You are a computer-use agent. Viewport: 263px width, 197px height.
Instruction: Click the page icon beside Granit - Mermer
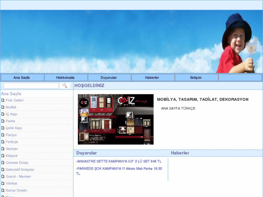(x=3, y=176)
